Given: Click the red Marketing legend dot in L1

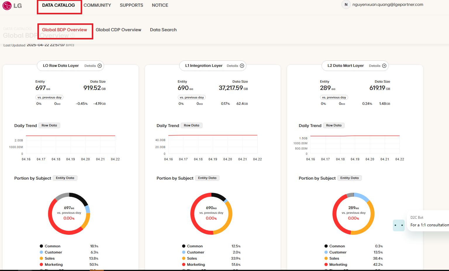Looking at the screenshot, I should 184,265.
